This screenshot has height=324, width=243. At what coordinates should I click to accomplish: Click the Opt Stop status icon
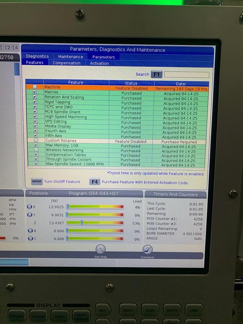[100, 249]
